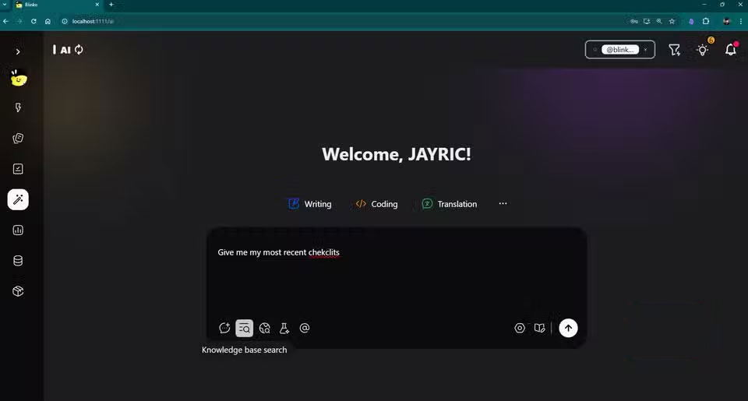Open the browser zoom magnifier icon
This screenshot has width=748, height=401.
point(659,21)
